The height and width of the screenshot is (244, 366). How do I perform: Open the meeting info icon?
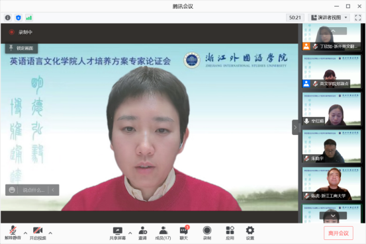click(8, 18)
